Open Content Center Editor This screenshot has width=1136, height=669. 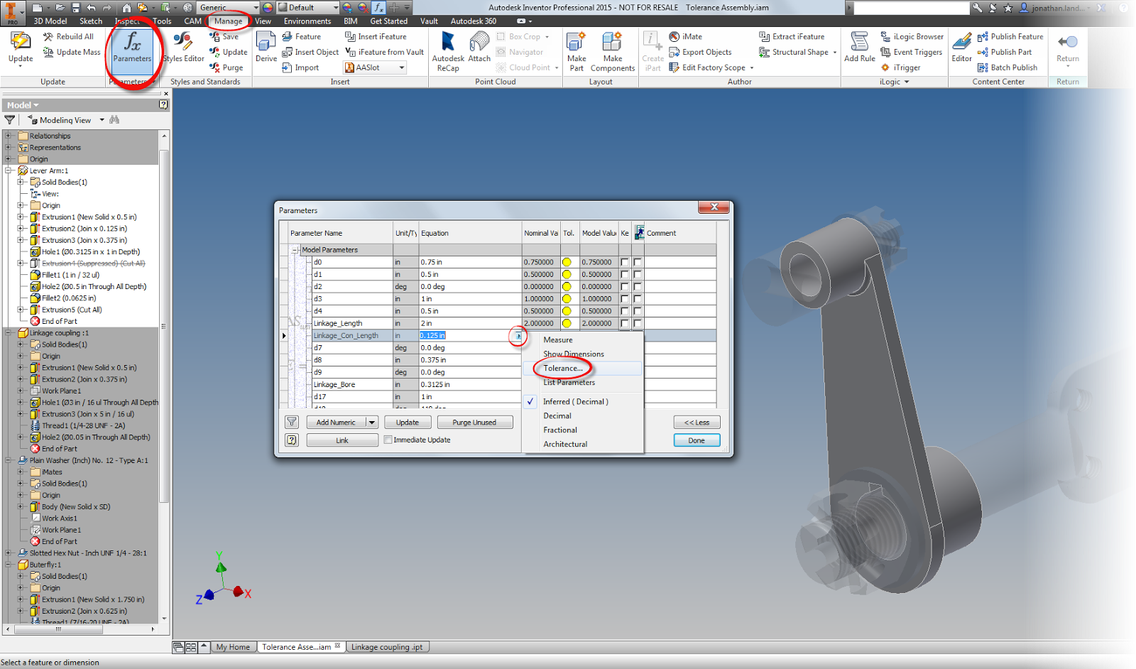(x=962, y=48)
